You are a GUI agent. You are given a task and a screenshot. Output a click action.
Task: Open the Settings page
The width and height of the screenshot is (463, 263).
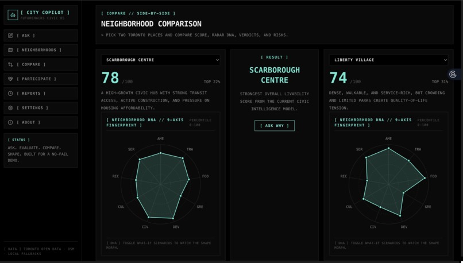tap(41, 108)
